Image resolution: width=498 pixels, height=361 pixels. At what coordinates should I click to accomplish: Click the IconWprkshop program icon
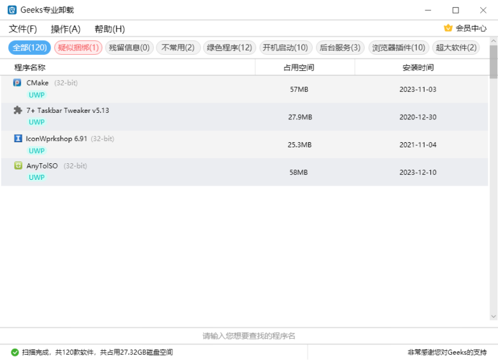point(18,138)
